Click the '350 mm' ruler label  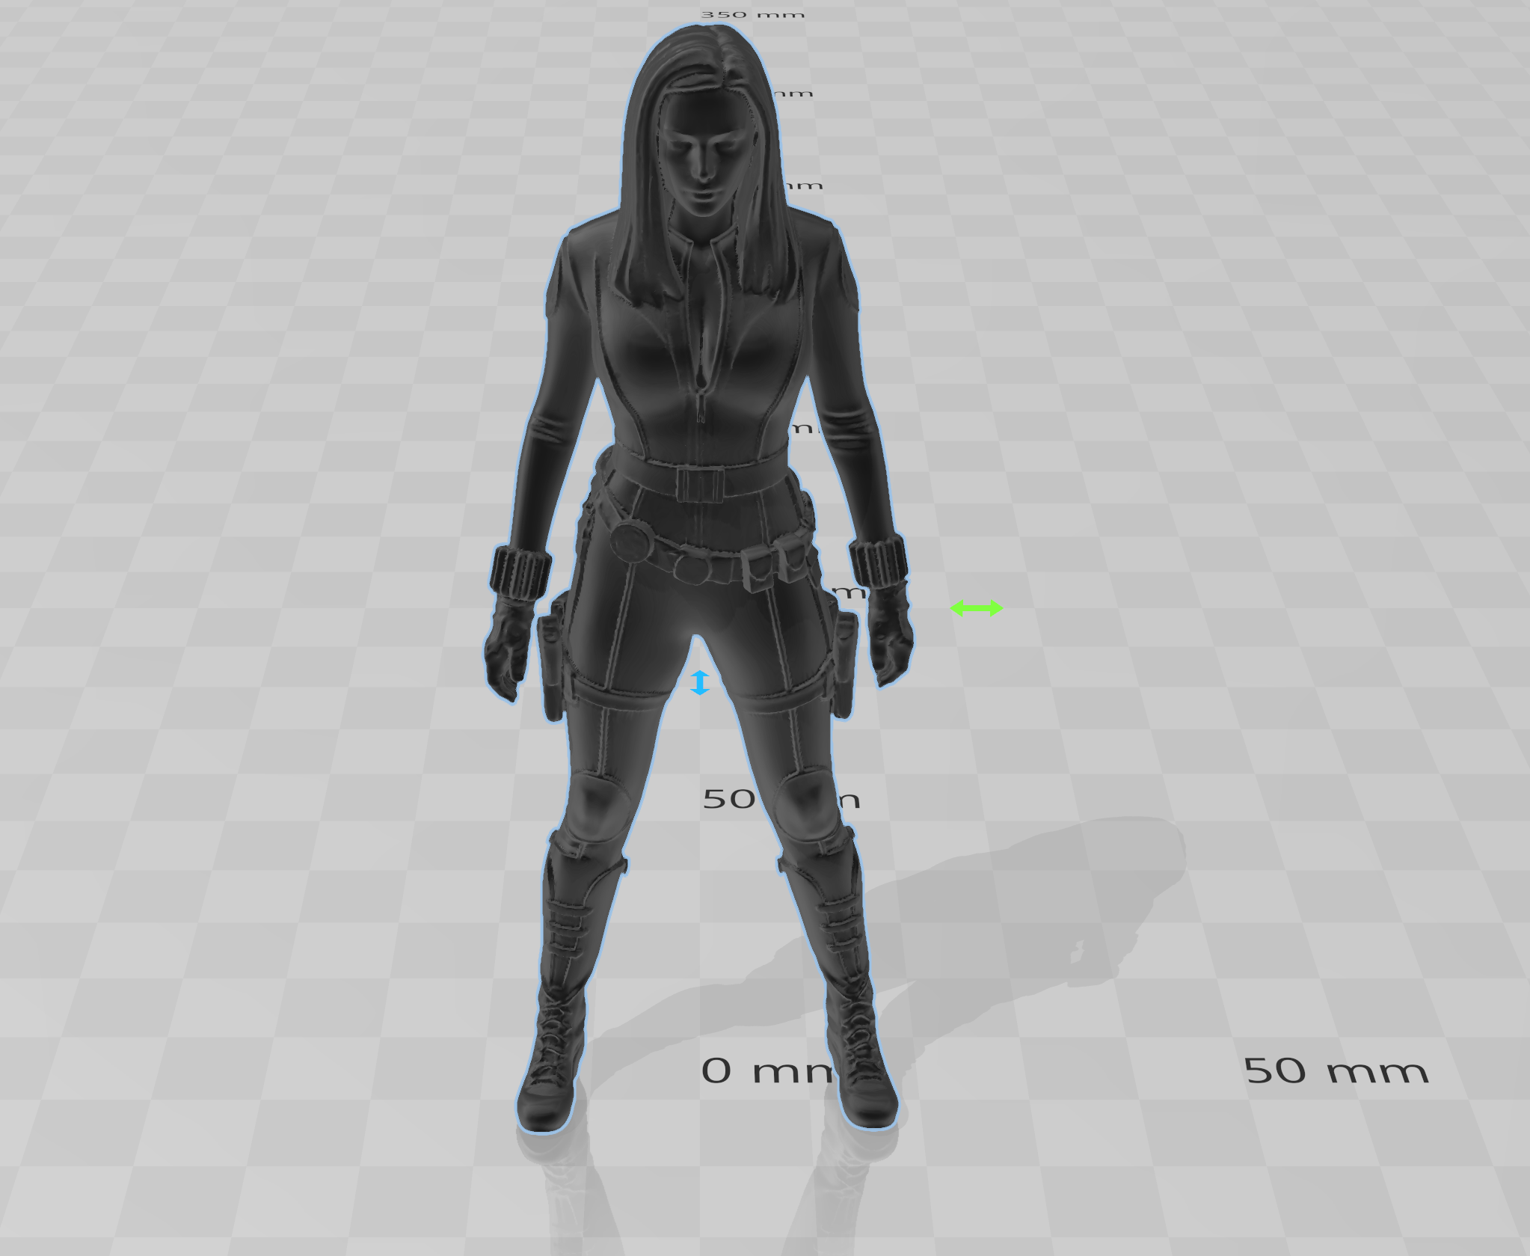coord(752,14)
